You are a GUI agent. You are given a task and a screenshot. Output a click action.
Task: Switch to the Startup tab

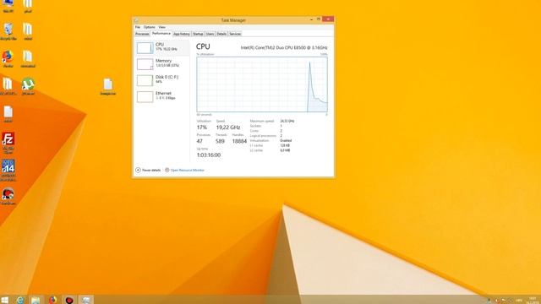point(198,34)
